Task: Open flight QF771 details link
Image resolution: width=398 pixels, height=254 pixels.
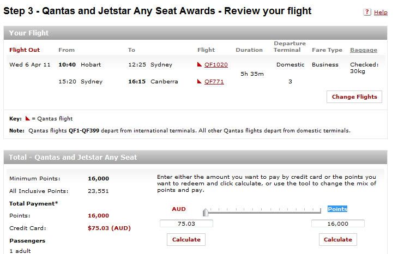Action: [x=214, y=82]
